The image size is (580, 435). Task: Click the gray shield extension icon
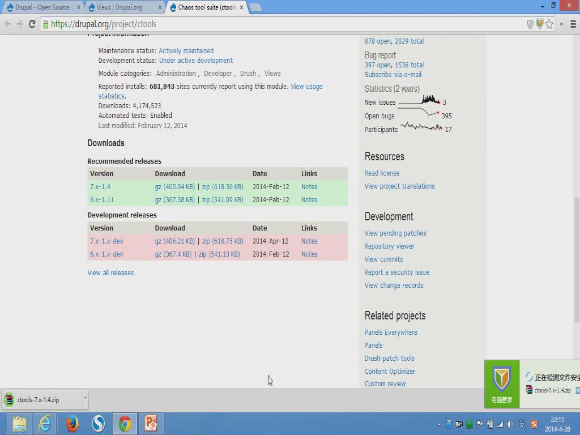[530, 24]
